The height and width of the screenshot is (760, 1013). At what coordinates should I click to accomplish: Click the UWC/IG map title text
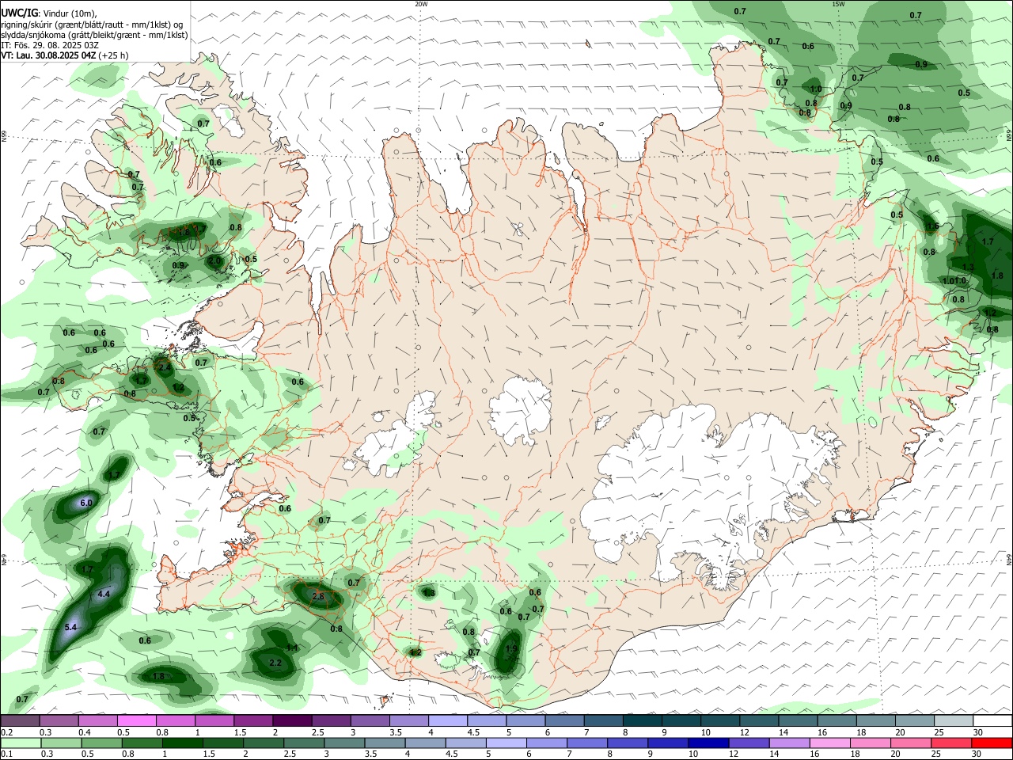coord(20,13)
